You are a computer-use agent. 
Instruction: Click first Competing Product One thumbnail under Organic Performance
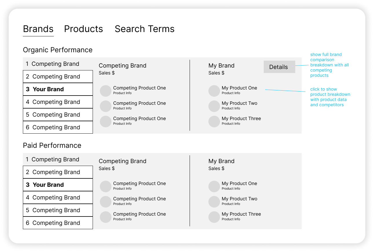click(106, 91)
